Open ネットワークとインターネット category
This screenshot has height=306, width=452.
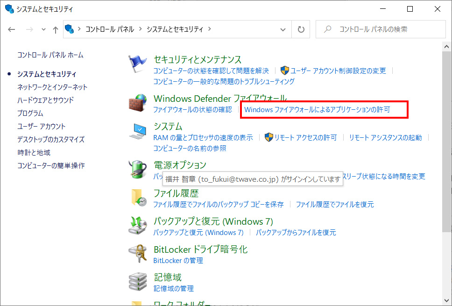(x=52, y=87)
